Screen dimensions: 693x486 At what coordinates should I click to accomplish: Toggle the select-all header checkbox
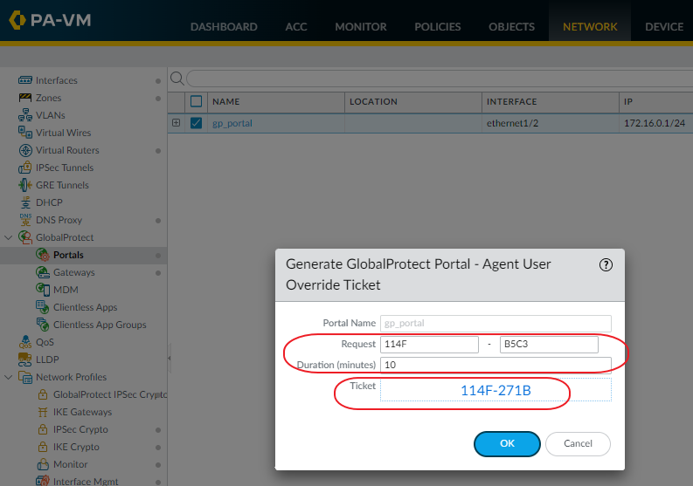[x=196, y=101]
